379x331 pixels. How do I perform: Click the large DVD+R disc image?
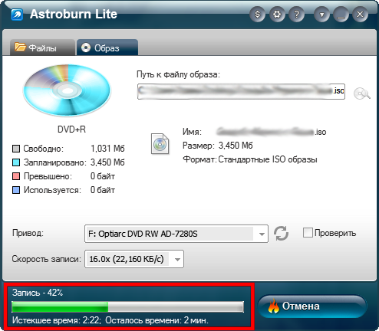(x=67, y=90)
